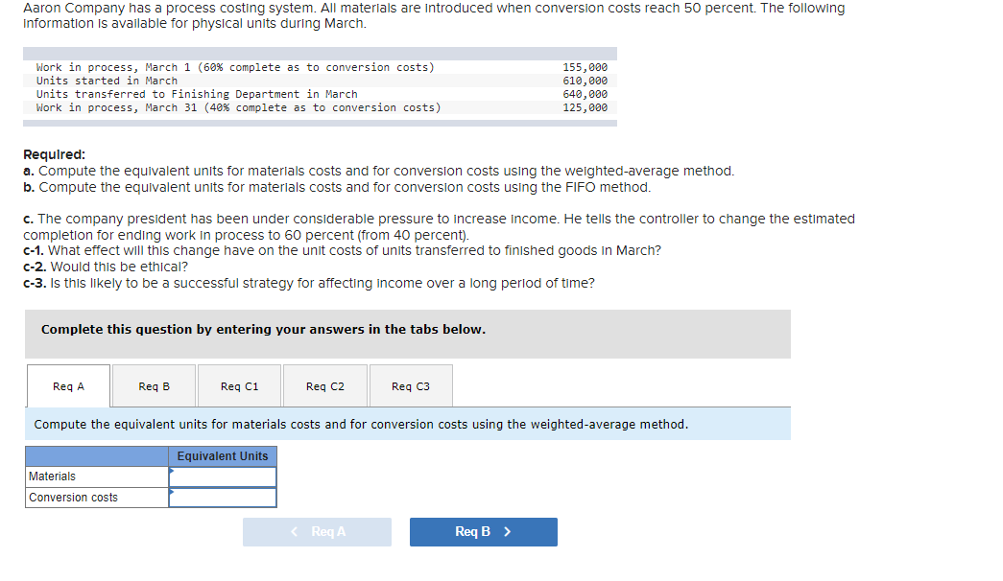Select the Req C2 tab
Screen dimensions: 1003x581
[323, 384]
